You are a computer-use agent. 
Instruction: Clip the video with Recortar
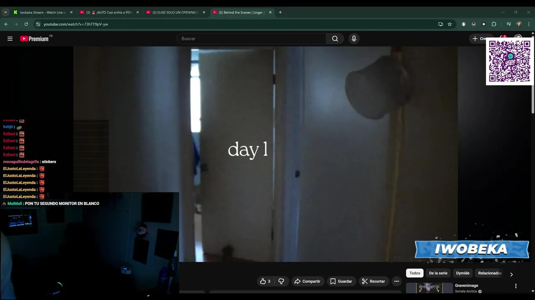coord(373,281)
